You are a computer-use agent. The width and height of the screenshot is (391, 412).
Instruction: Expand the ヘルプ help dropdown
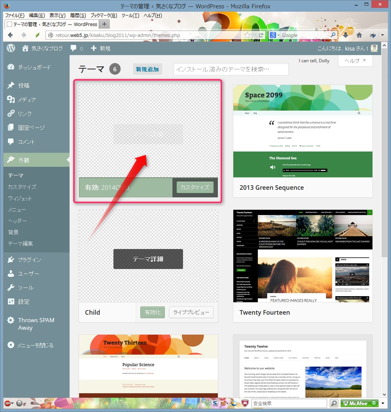pyautogui.click(x=355, y=61)
